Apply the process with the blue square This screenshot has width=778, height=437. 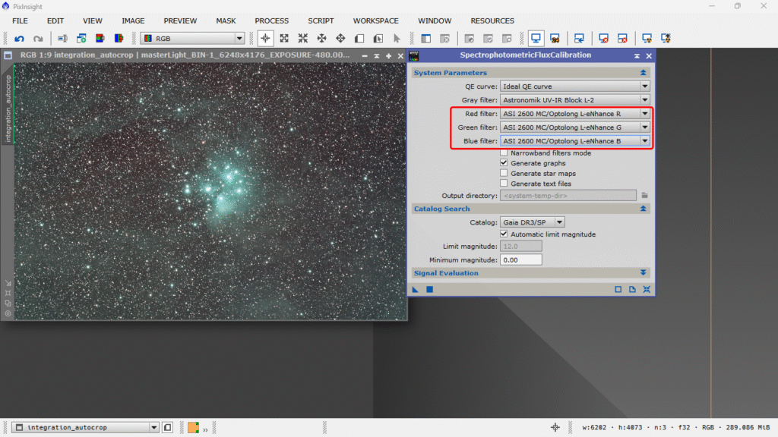(x=430, y=289)
